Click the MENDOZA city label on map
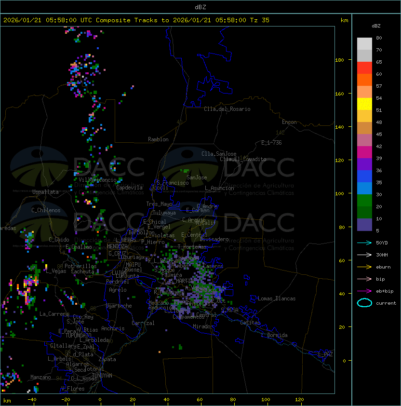Image resolution: width=401 pixels, height=406 pixels. 118,246
